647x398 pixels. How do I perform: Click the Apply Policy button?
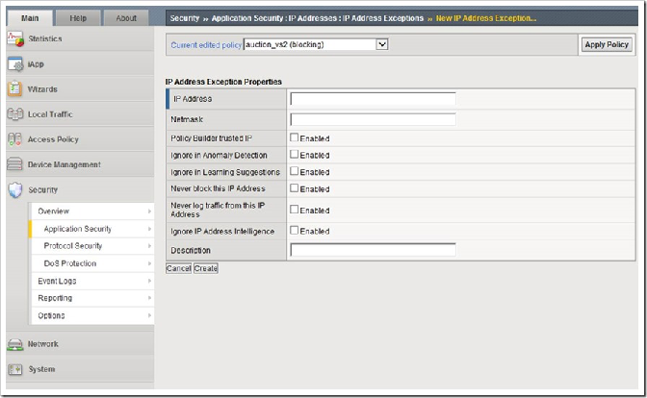[607, 44]
